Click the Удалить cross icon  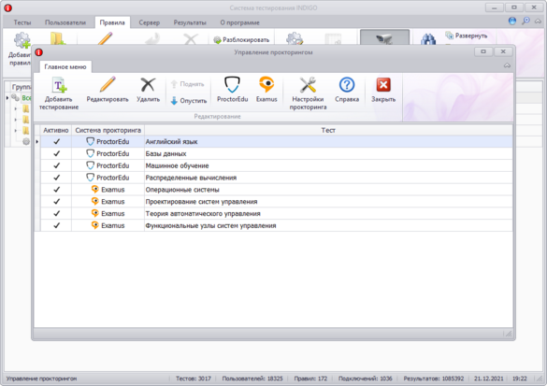tap(148, 85)
